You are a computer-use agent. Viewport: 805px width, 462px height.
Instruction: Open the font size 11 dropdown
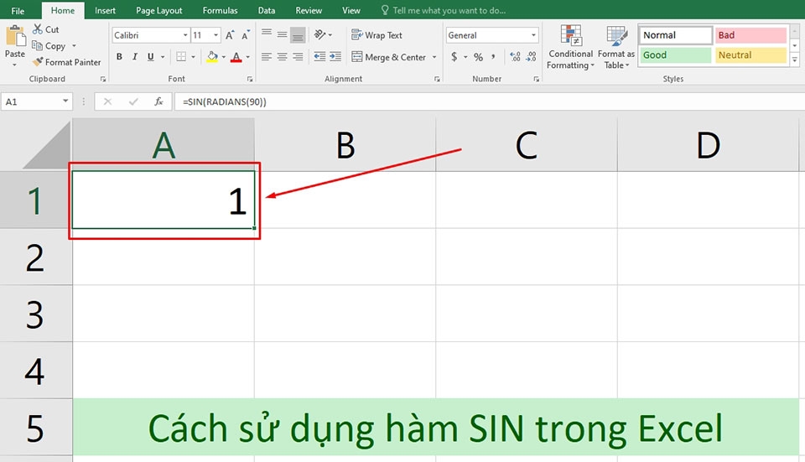[216, 35]
